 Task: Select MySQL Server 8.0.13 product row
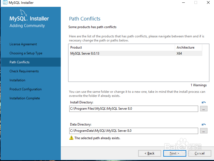tap(136, 53)
